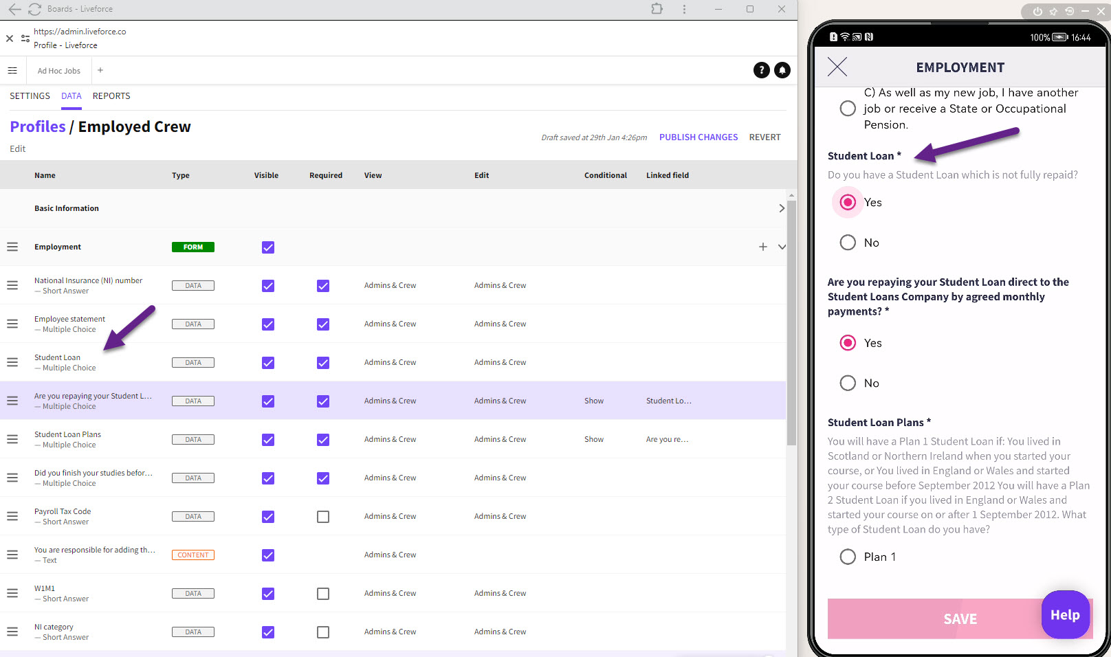This screenshot has height=657, width=1111.
Task: Toggle Visible checkbox for Employment form
Action: pos(268,247)
